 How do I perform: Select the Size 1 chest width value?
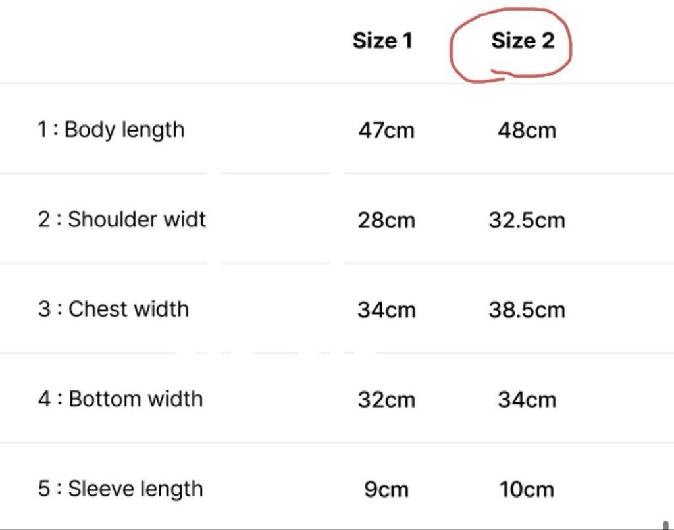click(386, 309)
